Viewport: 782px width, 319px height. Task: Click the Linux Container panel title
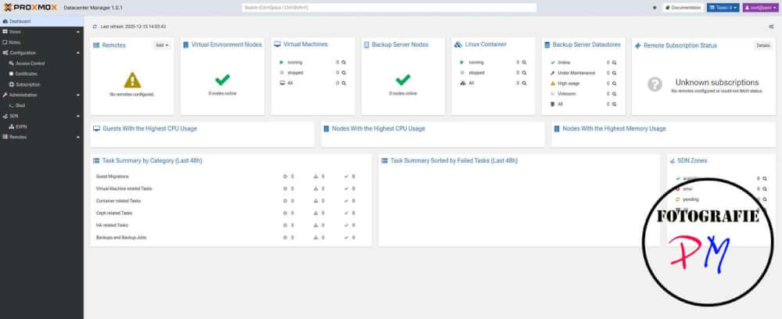pyautogui.click(x=486, y=45)
